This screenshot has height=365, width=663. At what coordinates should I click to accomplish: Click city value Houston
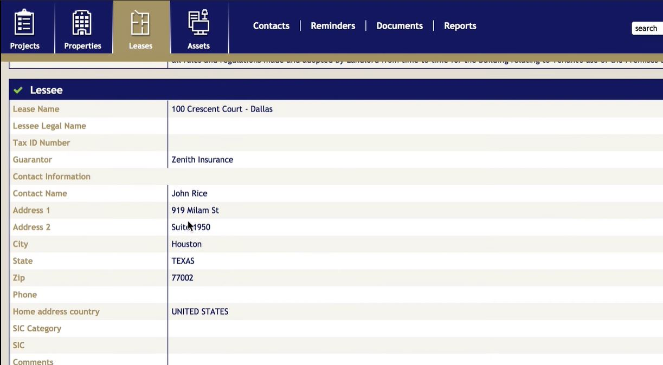click(x=186, y=244)
